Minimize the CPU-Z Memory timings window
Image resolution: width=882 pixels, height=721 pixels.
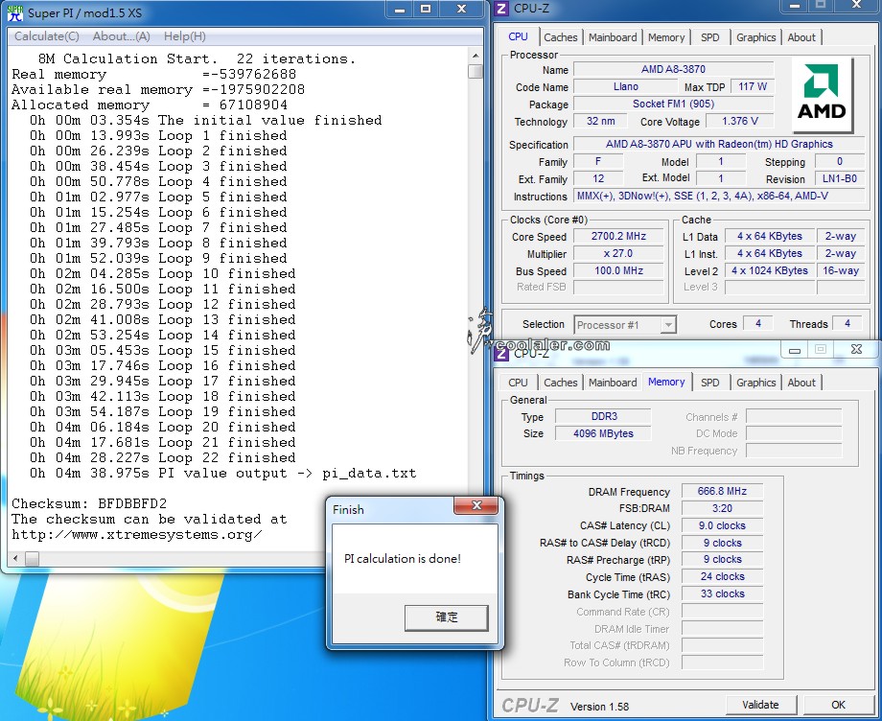click(794, 350)
